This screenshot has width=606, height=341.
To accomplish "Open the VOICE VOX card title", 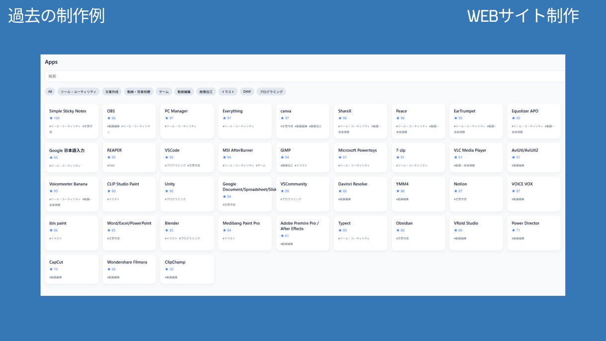I will point(522,184).
